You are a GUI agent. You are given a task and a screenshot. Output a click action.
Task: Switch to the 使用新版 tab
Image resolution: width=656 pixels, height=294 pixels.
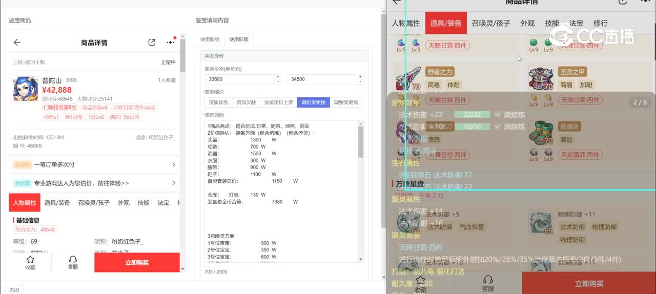pos(210,39)
